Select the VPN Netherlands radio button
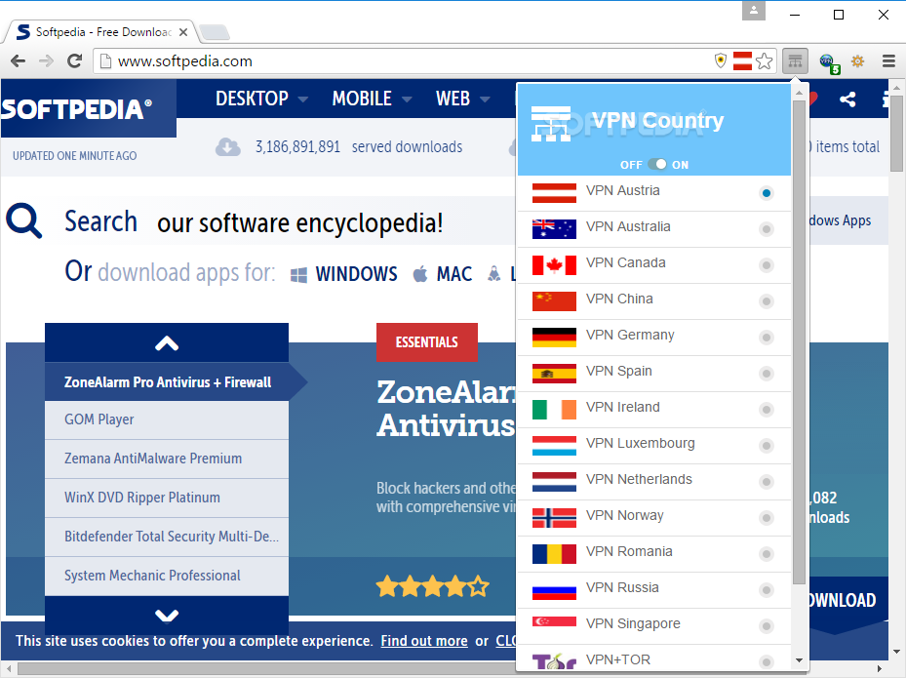 click(x=767, y=482)
